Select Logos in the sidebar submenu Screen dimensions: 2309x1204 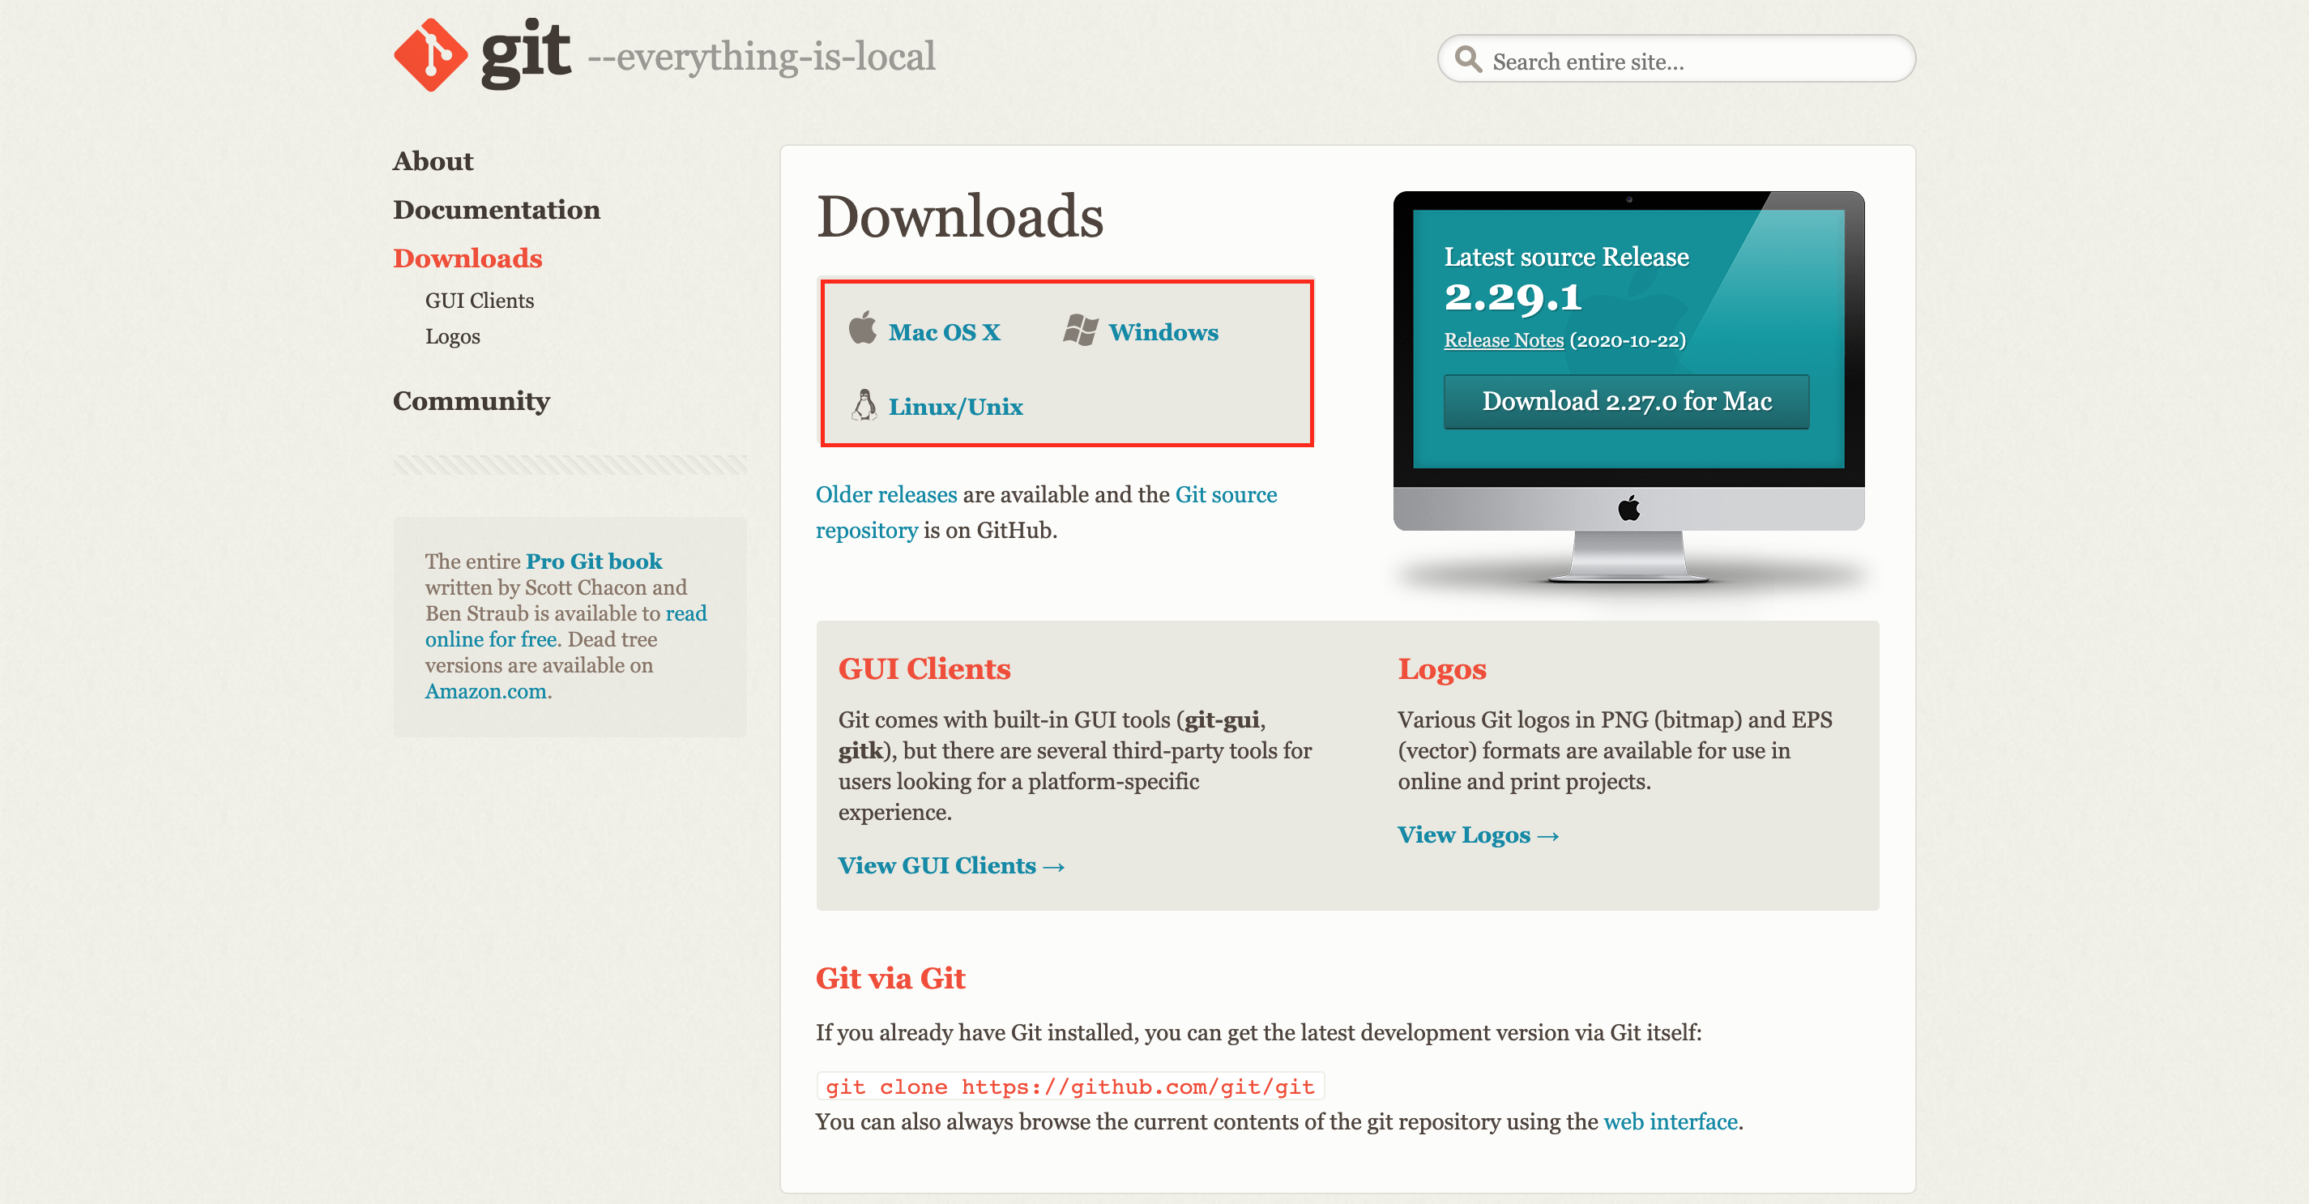(452, 336)
